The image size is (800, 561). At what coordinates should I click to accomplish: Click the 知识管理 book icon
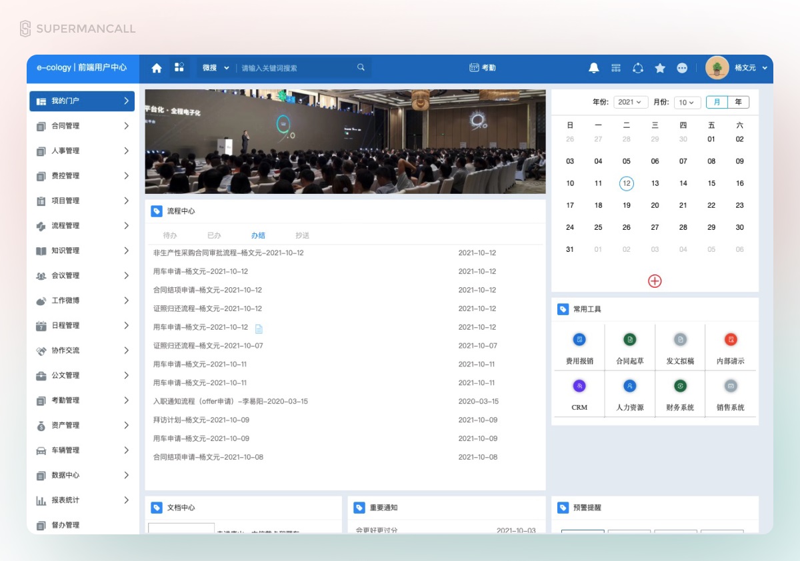coord(41,251)
